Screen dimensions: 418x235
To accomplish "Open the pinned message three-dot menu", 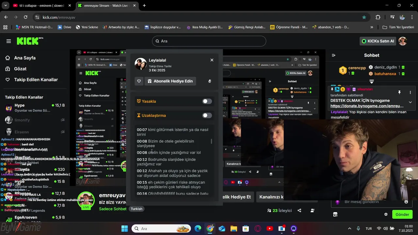I will pos(410,93).
